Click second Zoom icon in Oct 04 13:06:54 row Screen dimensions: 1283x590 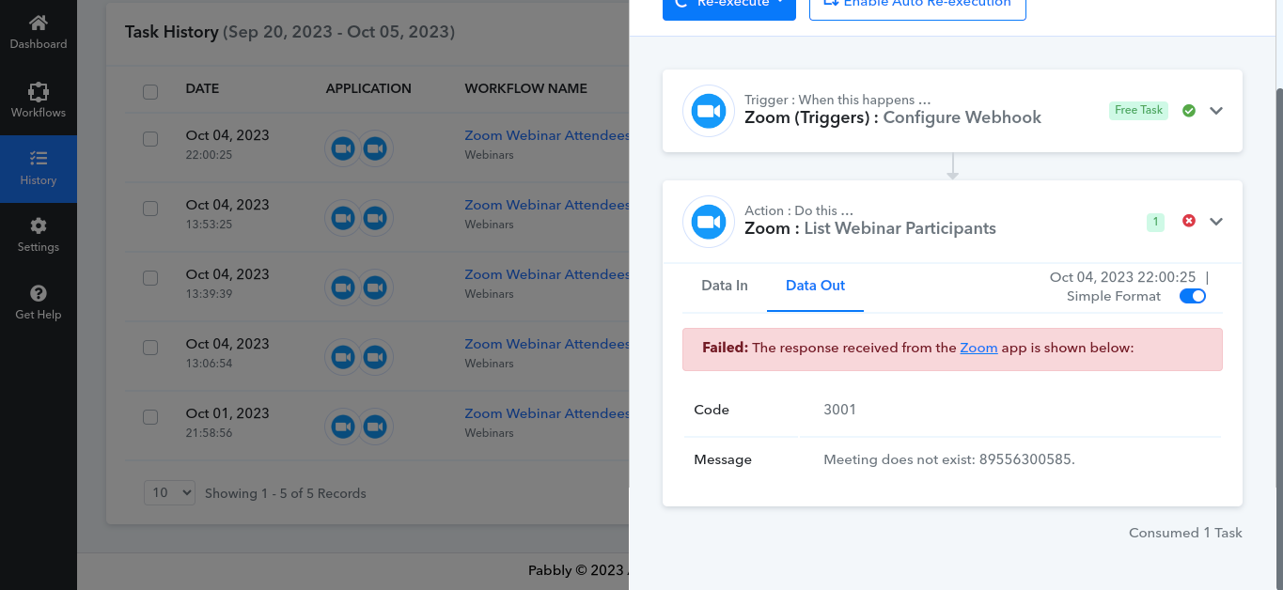pos(375,357)
